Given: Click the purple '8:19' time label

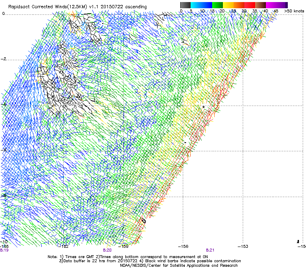Looking at the screenshot, I should [4, 250].
